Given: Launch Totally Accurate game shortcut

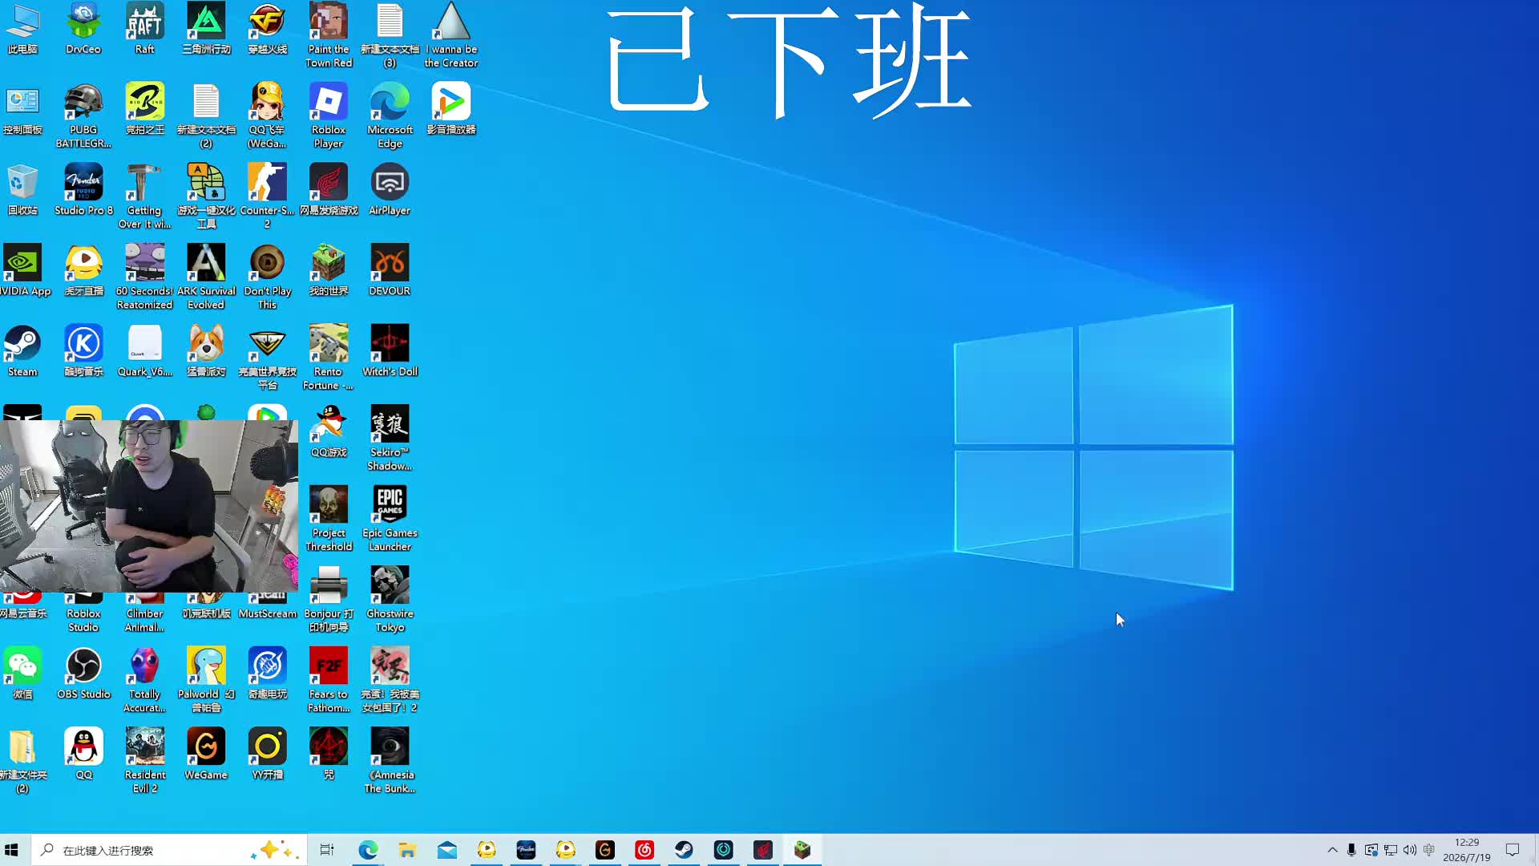Looking at the screenshot, I should [x=144, y=680].
